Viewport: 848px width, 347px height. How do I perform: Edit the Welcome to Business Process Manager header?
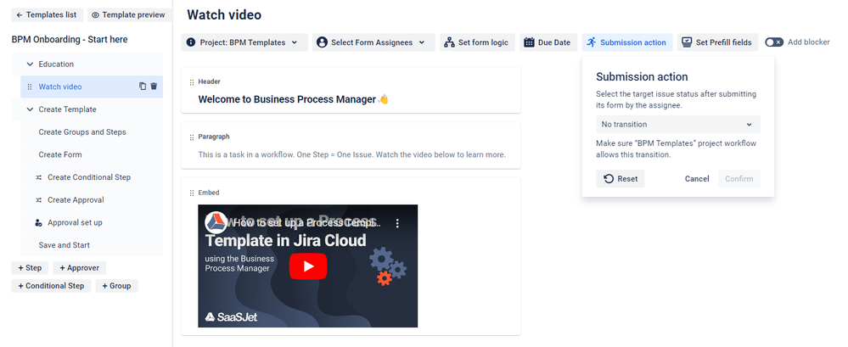point(293,99)
